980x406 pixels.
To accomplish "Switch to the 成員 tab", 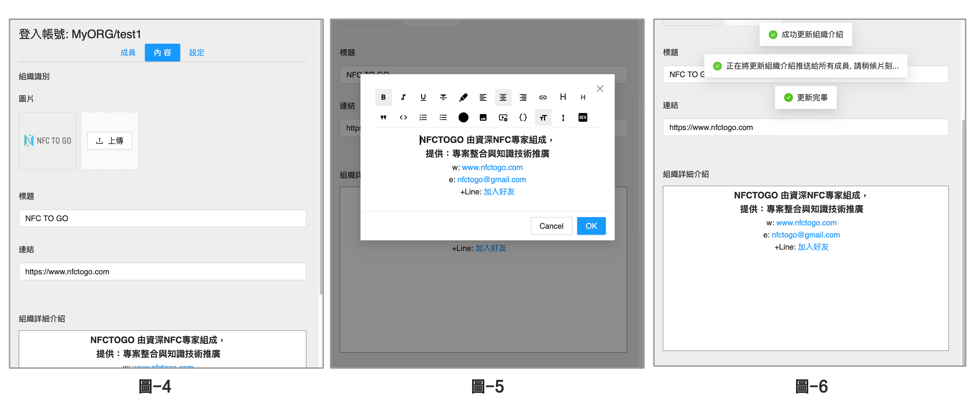I will tap(128, 53).
